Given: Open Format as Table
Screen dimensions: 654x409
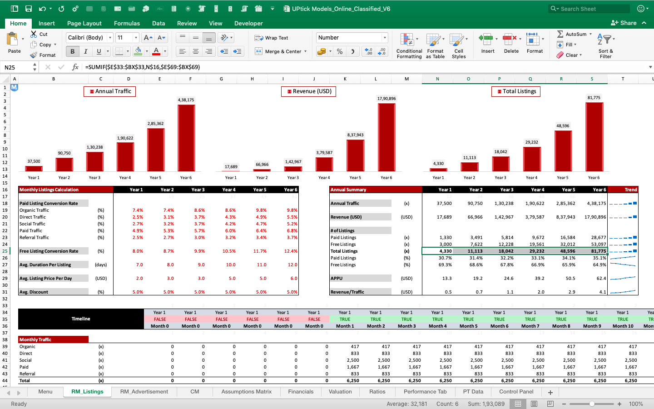Looking at the screenshot, I should pos(435,45).
